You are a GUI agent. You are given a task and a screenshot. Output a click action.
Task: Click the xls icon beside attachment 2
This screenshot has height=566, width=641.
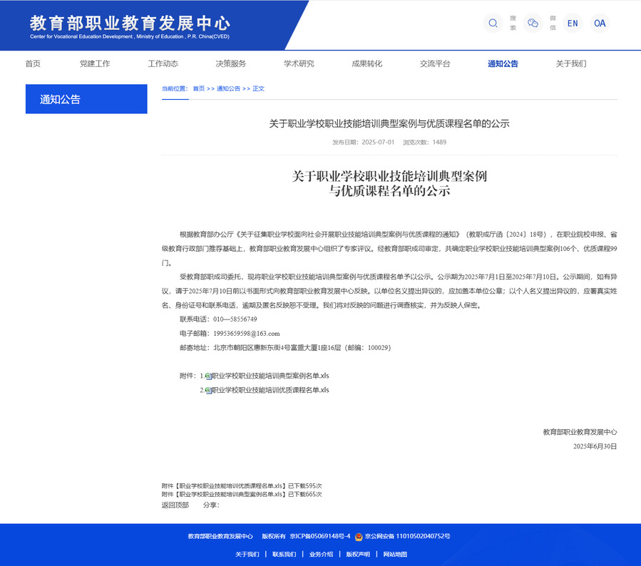pyautogui.click(x=208, y=391)
